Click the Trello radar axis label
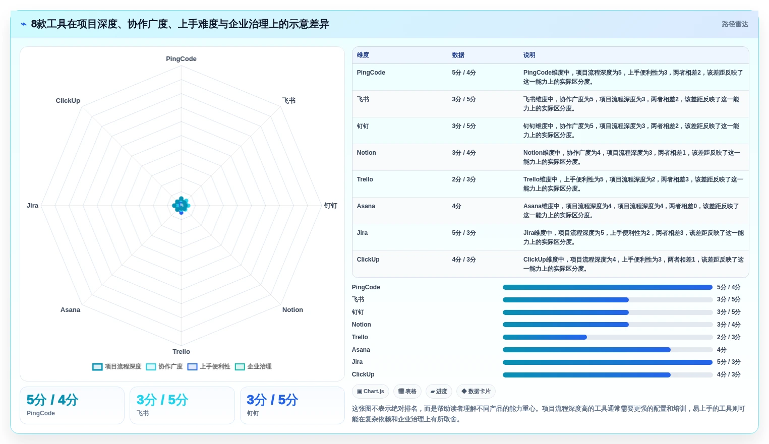Screen dimensions: 769x444 [x=182, y=352]
